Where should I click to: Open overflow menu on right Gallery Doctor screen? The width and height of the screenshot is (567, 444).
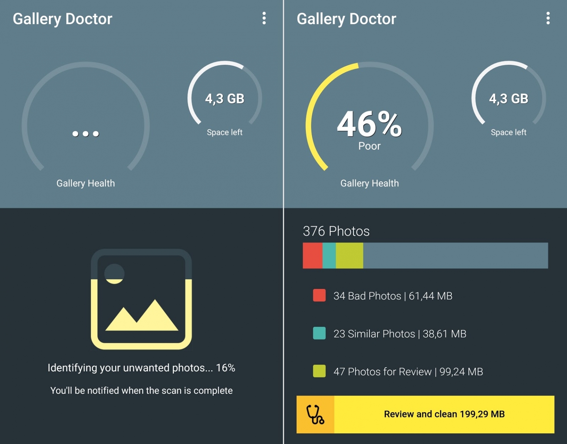point(548,18)
